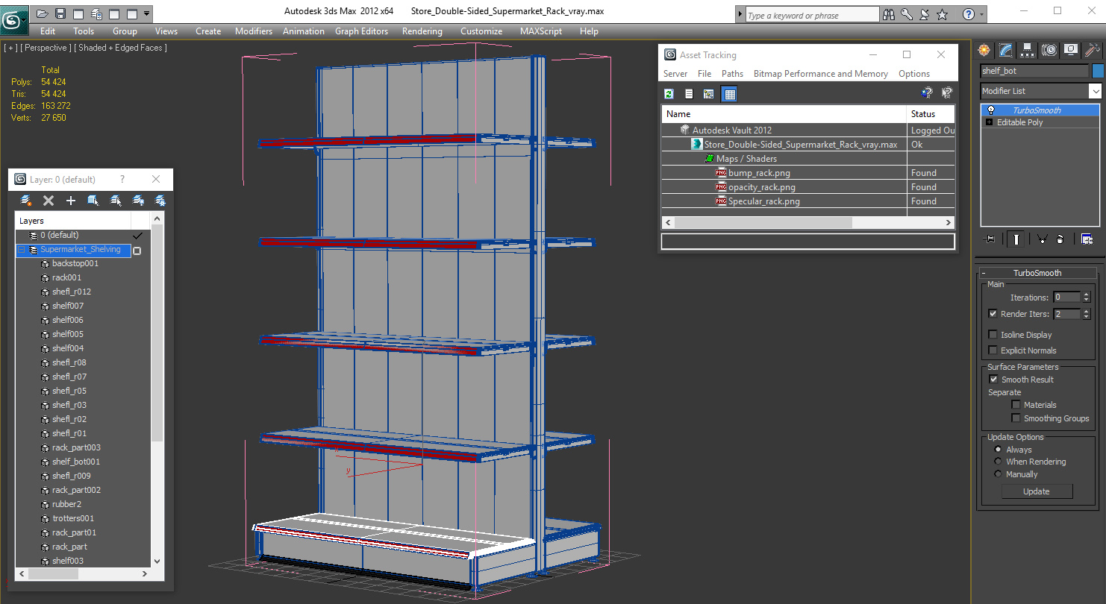
Task: Select the Always update radio button
Action: [998, 450]
